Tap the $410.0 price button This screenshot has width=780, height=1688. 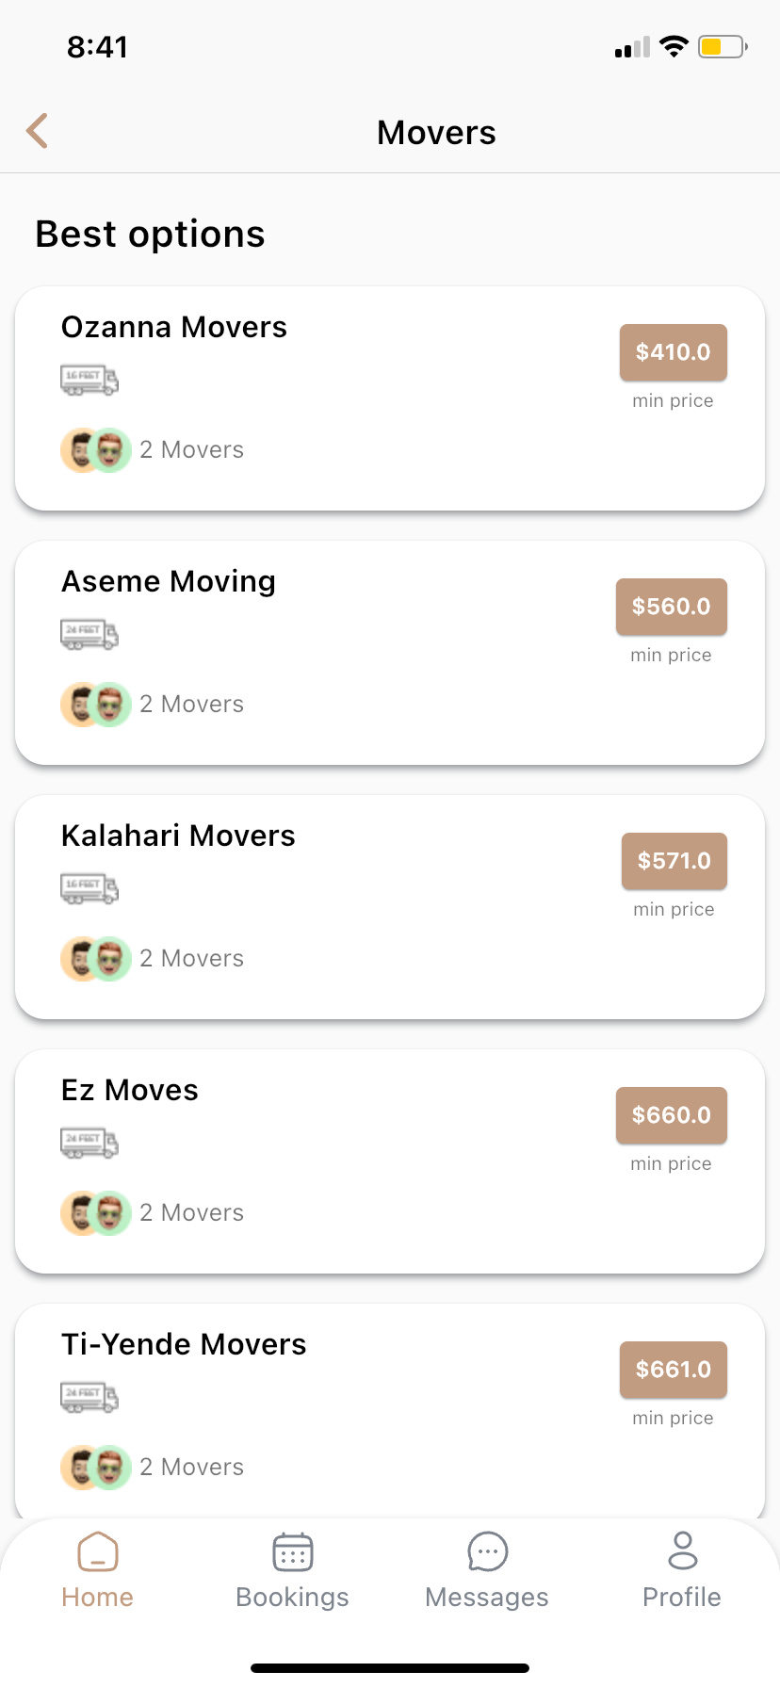673,352
